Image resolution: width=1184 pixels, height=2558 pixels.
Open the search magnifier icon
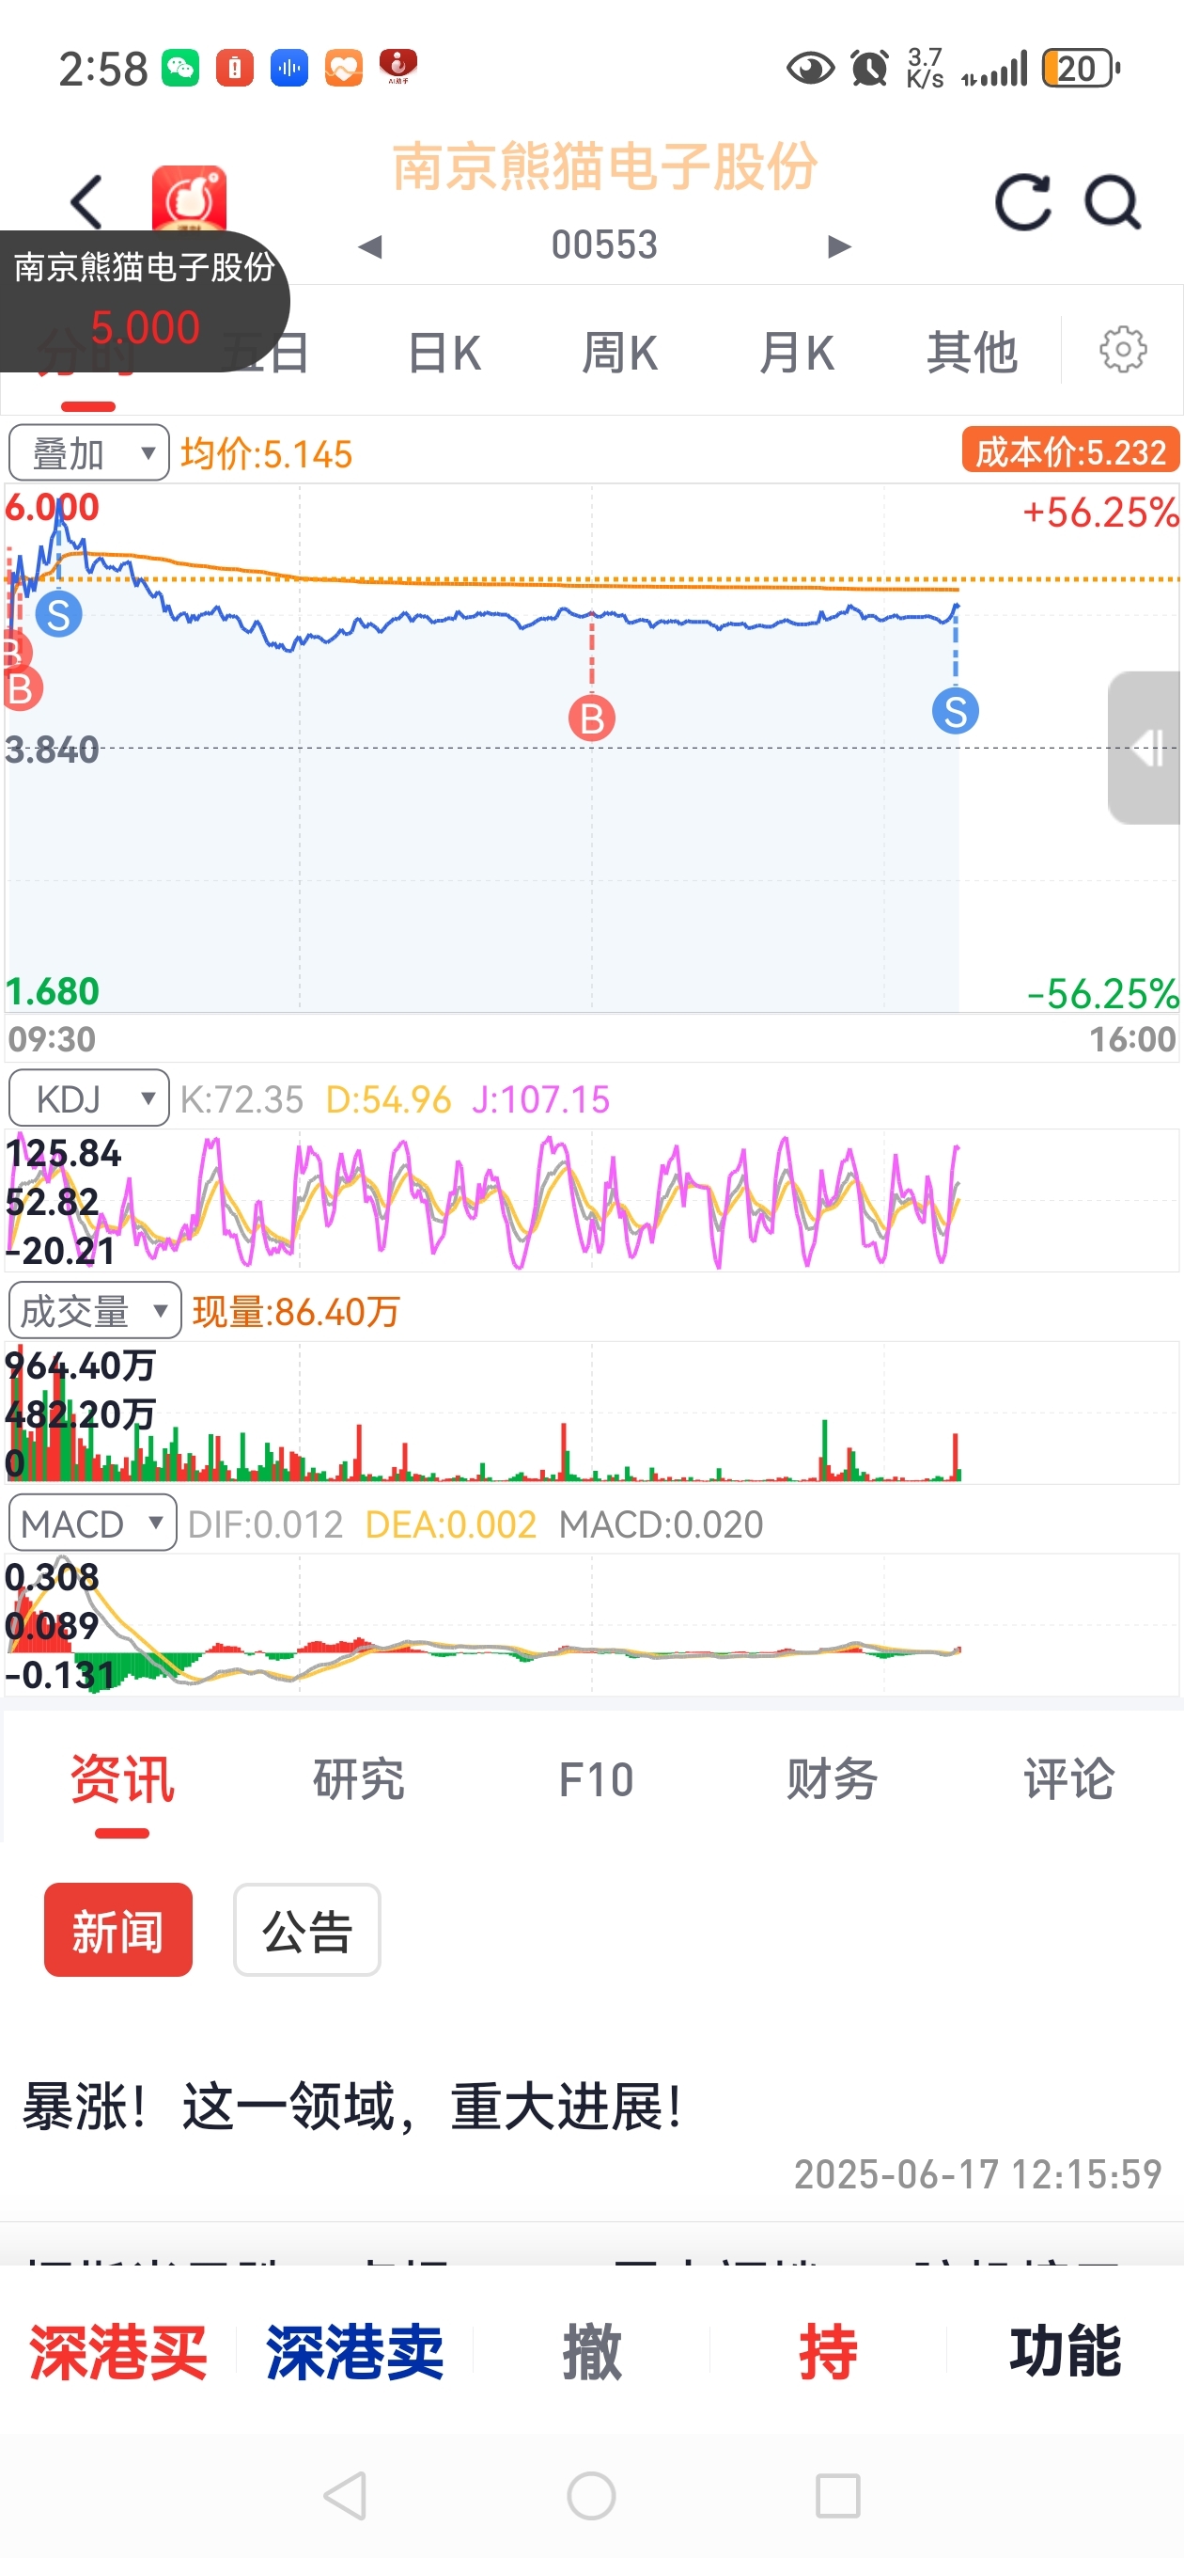(x=1112, y=202)
